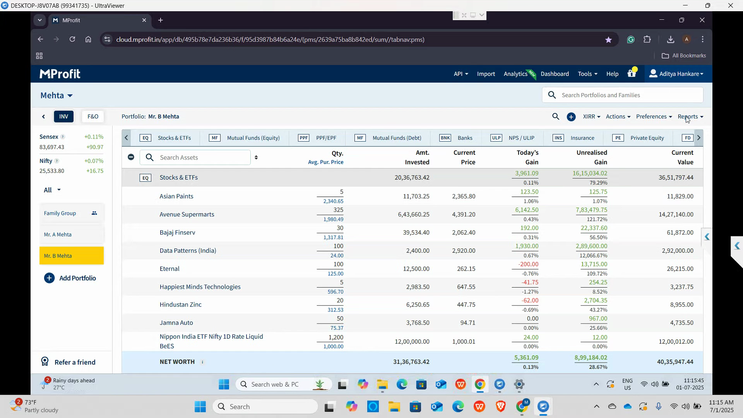Select the Private Equity tab

coord(638,138)
